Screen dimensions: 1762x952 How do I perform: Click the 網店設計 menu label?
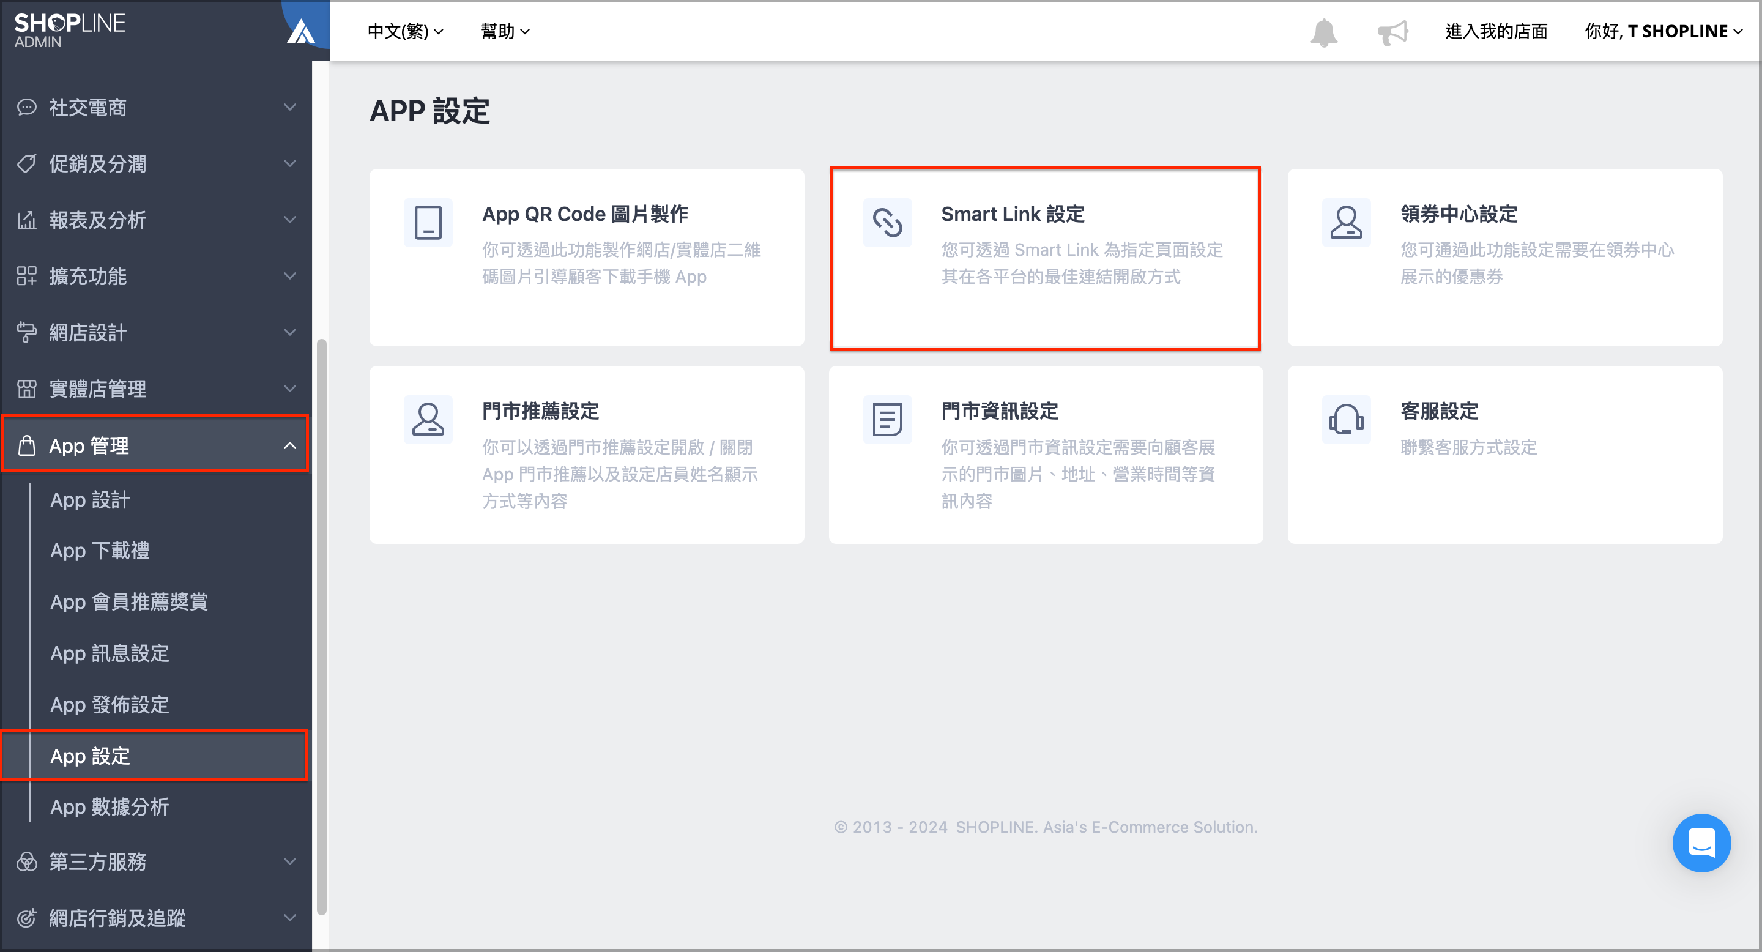pos(87,332)
